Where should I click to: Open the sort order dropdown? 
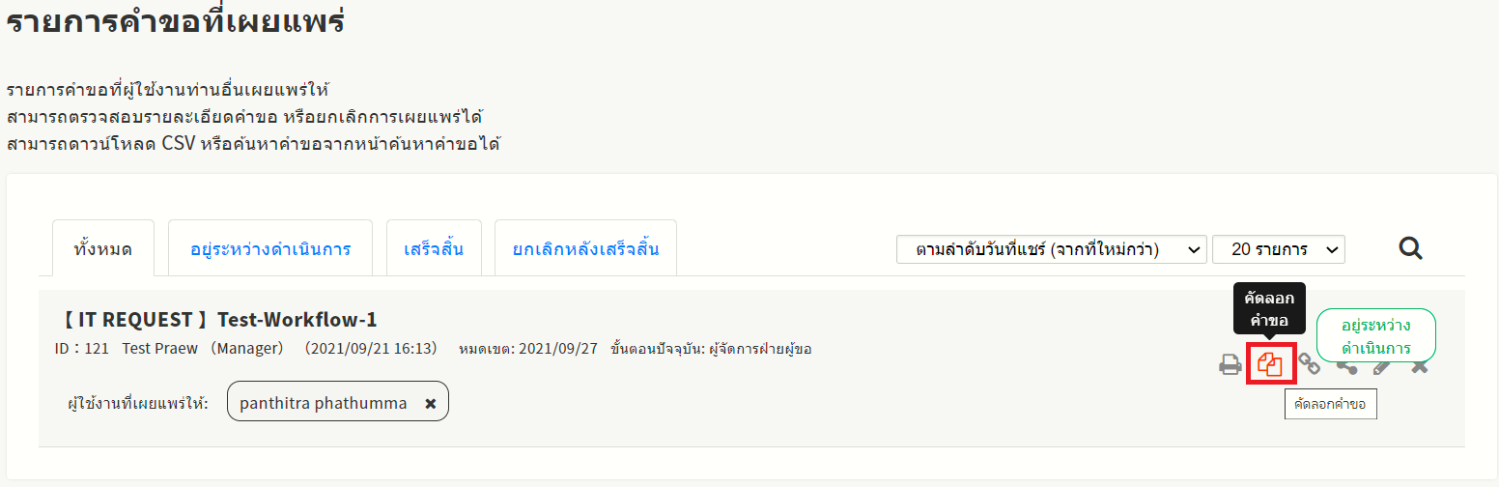(x=1051, y=249)
